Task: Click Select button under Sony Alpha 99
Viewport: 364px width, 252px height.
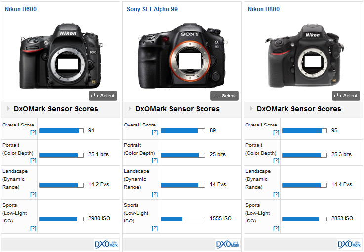Action: point(225,95)
